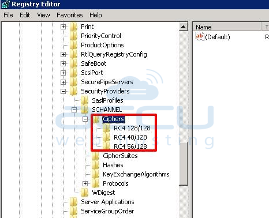Open the Help menu
Viewport: 269px width, 218px height.
pos(96,15)
